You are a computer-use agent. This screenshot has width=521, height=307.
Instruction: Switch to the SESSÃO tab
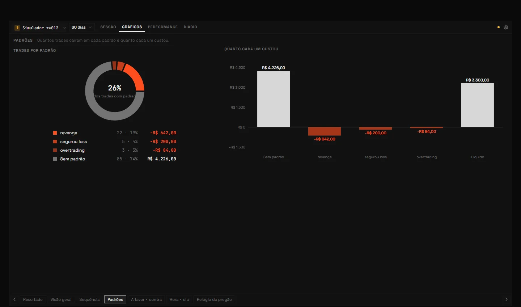pos(108,27)
